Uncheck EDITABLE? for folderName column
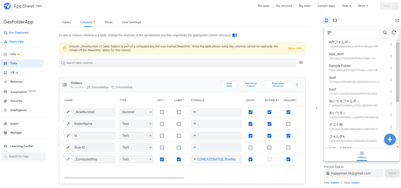401x188 pixels. pos(269,124)
